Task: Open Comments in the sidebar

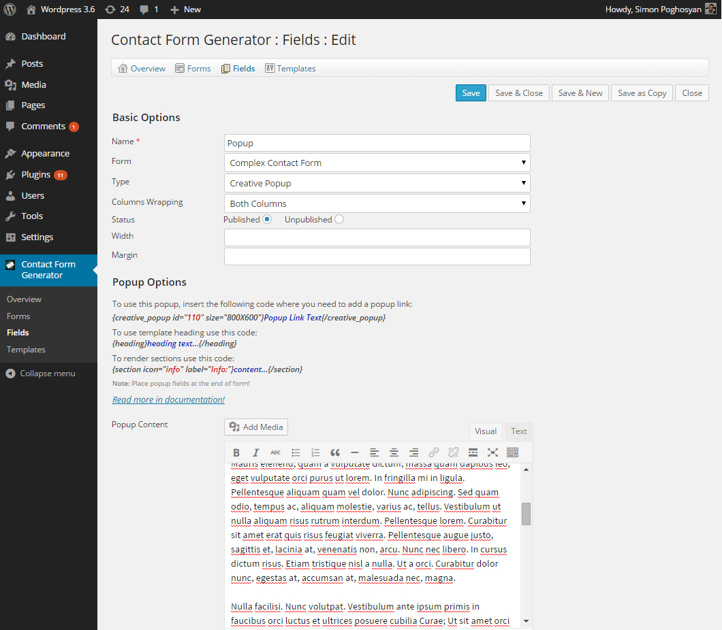Action: point(44,126)
